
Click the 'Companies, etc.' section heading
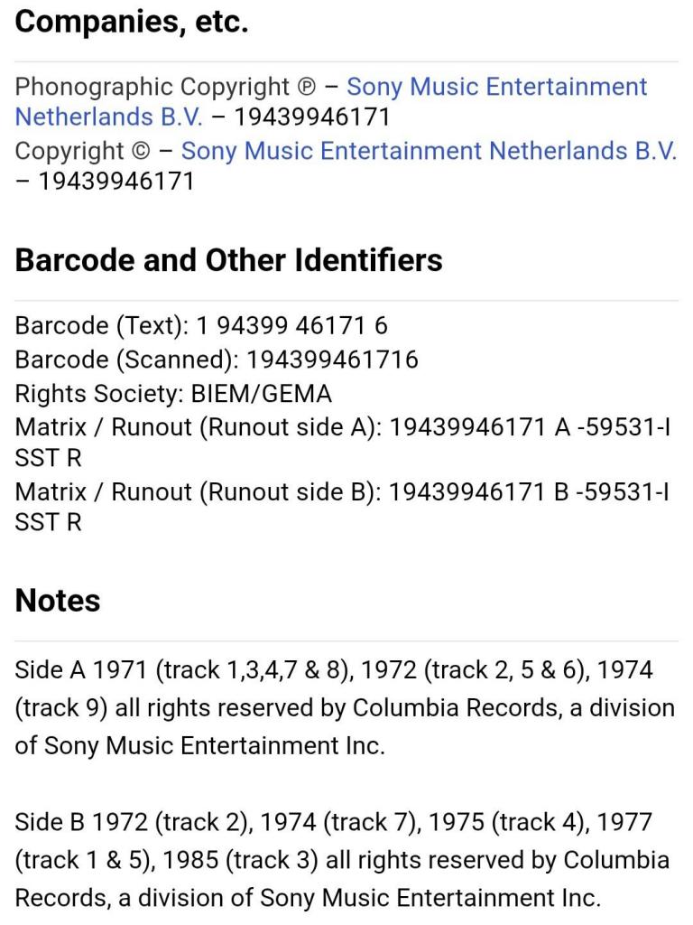[132, 22]
